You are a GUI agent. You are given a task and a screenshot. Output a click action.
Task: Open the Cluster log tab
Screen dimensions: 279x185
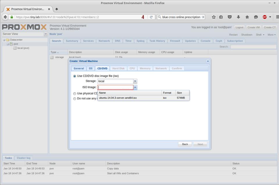pos(24,158)
